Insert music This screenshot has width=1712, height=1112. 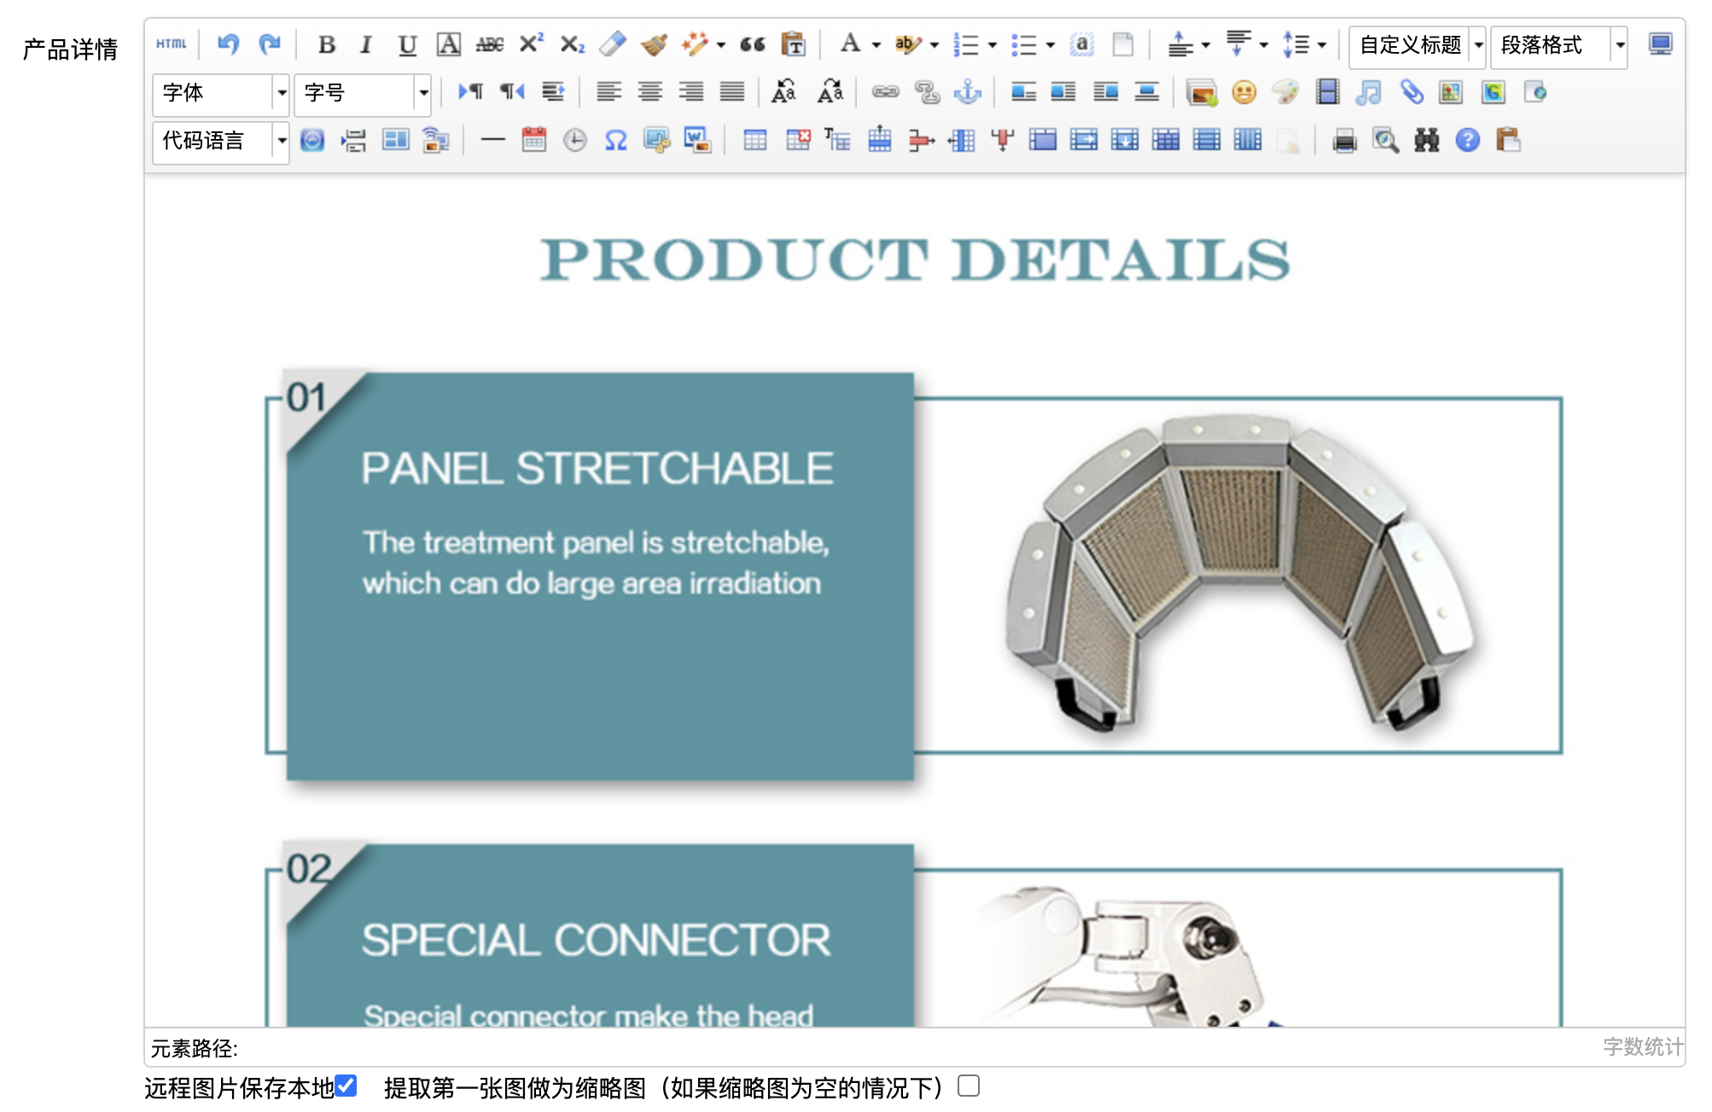[1368, 91]
